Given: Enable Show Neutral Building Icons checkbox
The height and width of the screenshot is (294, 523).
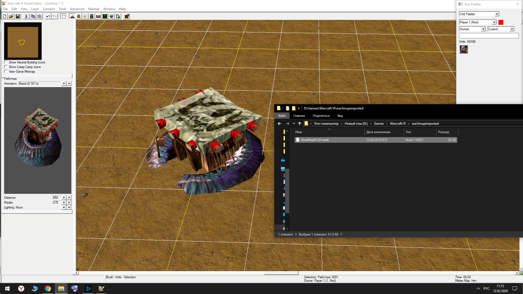Looking at the screenshot, I should [x=6, y=62].
